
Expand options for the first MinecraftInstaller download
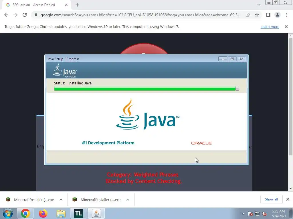[61, 200]
